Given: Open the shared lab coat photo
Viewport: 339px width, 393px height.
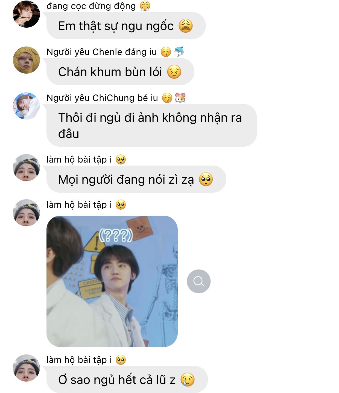Looking at the screenshot, I should click(x=112, y=281).
